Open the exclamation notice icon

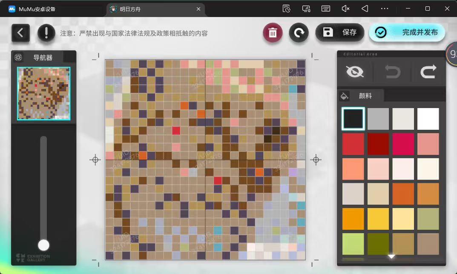coord(46,33)
